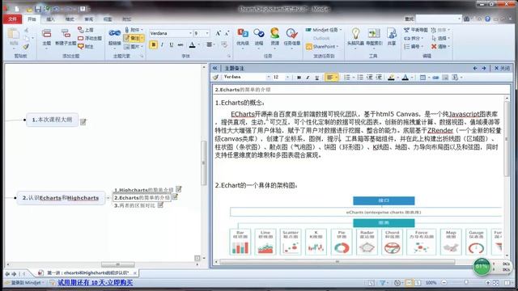This screenshot has height=291, width=518.
Task: Click notes icon beside 1.Highcharts subtopic
Action: tap(179, 189)
